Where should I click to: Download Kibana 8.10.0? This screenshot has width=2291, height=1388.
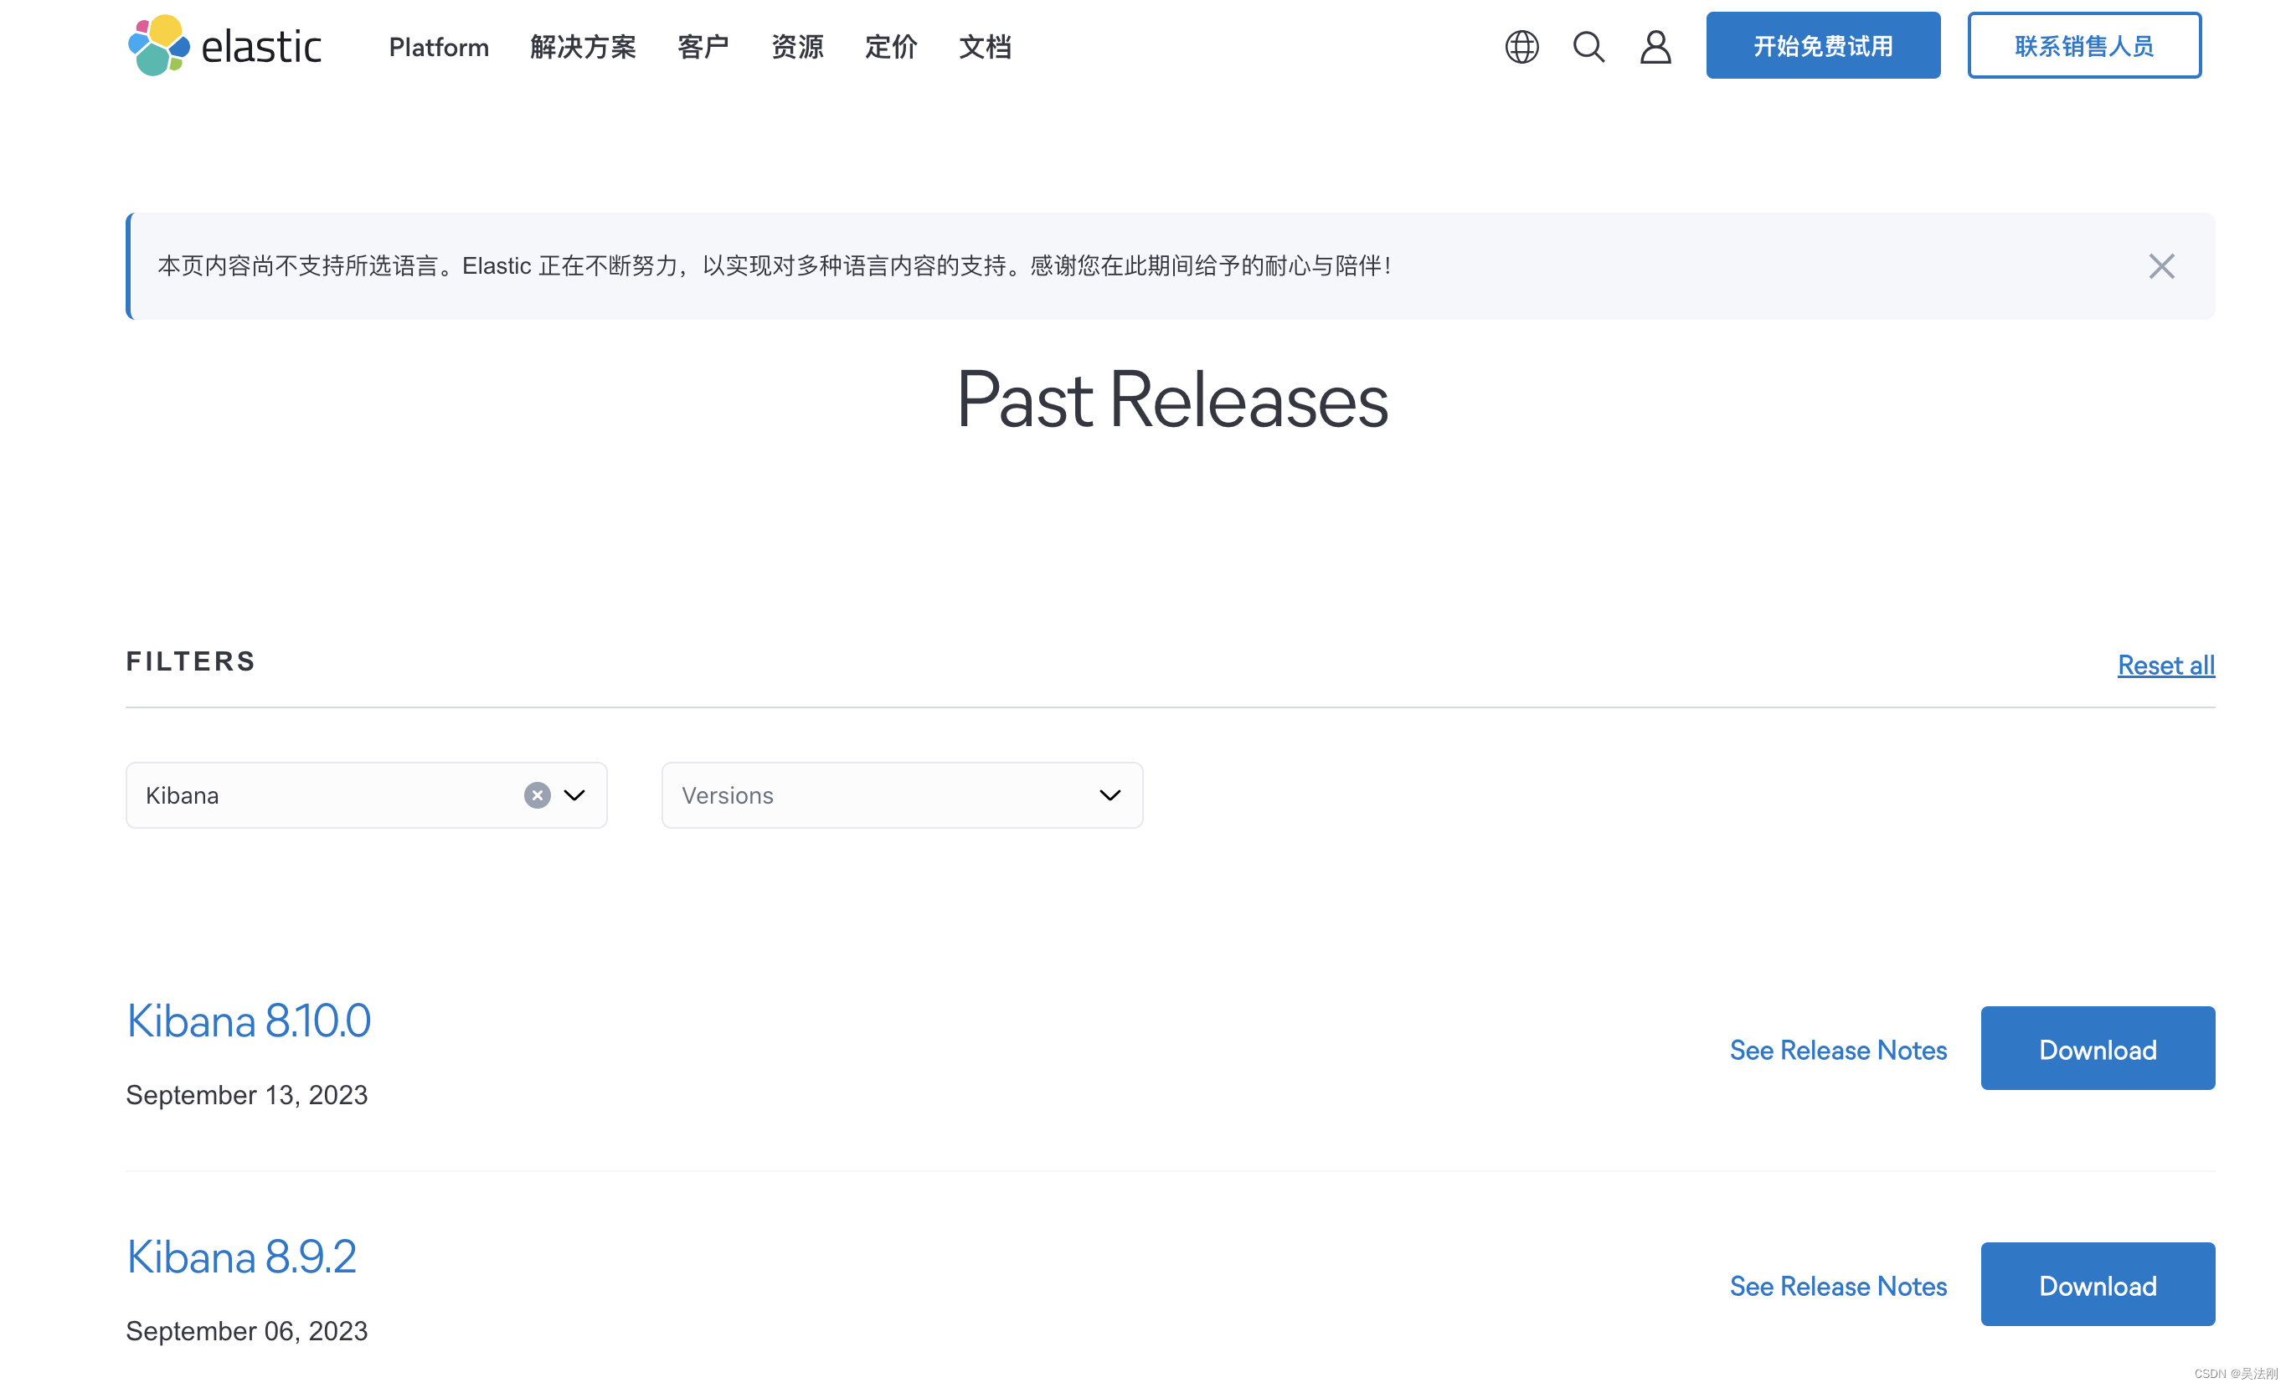(2098, 1049)
